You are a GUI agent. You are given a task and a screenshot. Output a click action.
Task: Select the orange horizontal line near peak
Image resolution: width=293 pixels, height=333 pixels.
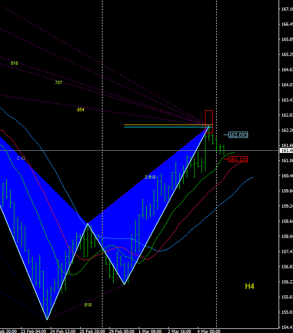point(168,125)
